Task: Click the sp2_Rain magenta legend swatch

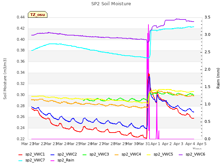Action: click(x=53, y=161)
